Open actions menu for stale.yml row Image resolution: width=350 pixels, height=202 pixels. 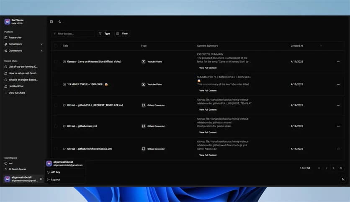[338, 126]
